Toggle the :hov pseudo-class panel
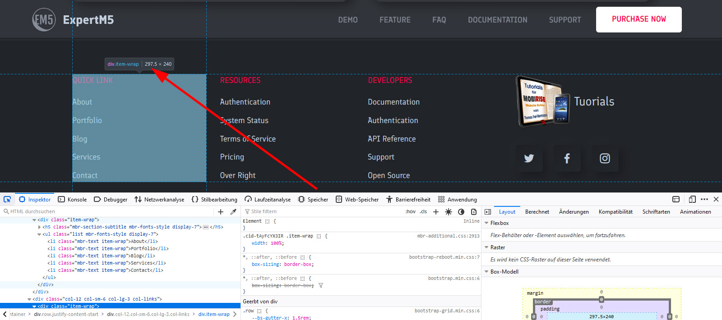 tap(410, 212)
